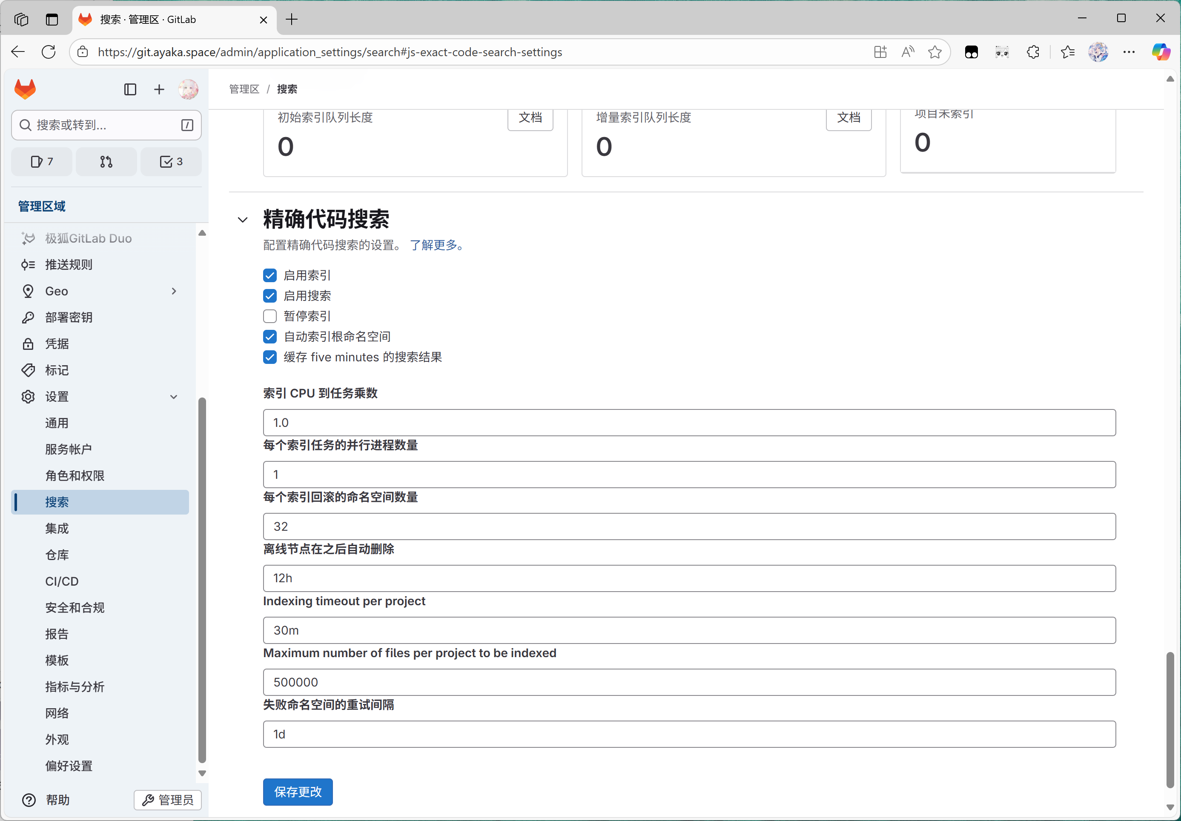The width and height of the screenshot is (1181, 821).
Task: Enable the 暂停索引 option
Action: click(269, 316)
